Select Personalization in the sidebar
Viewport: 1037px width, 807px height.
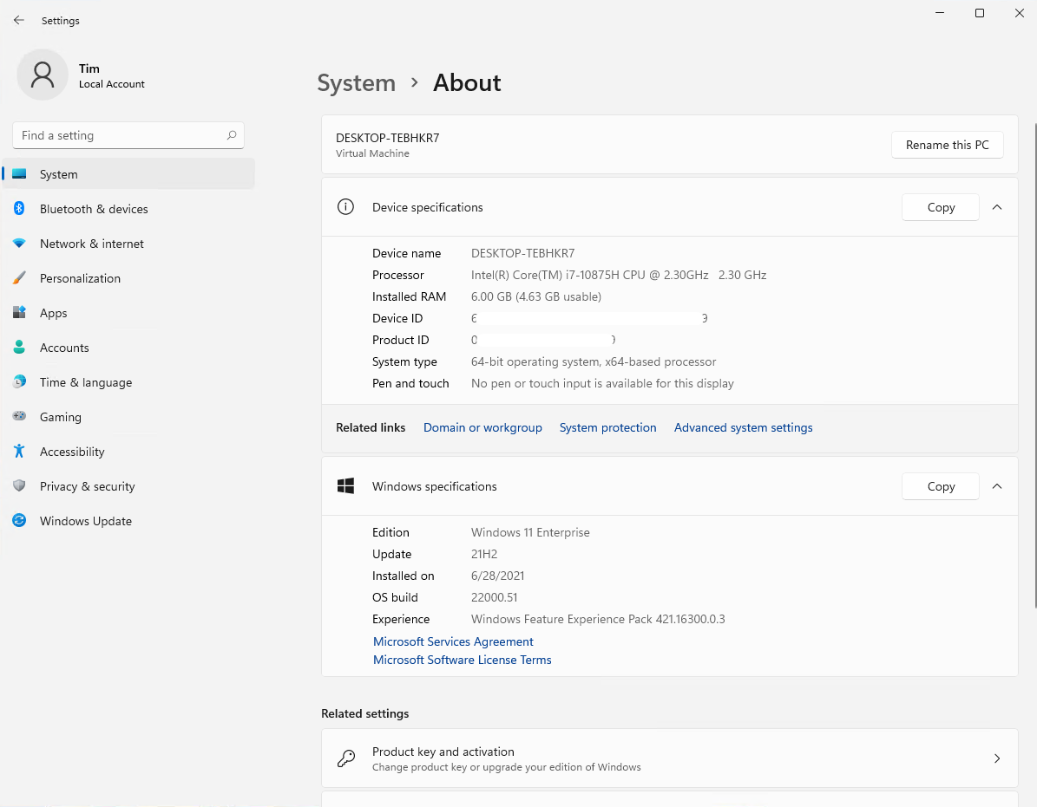pos(129,278)
